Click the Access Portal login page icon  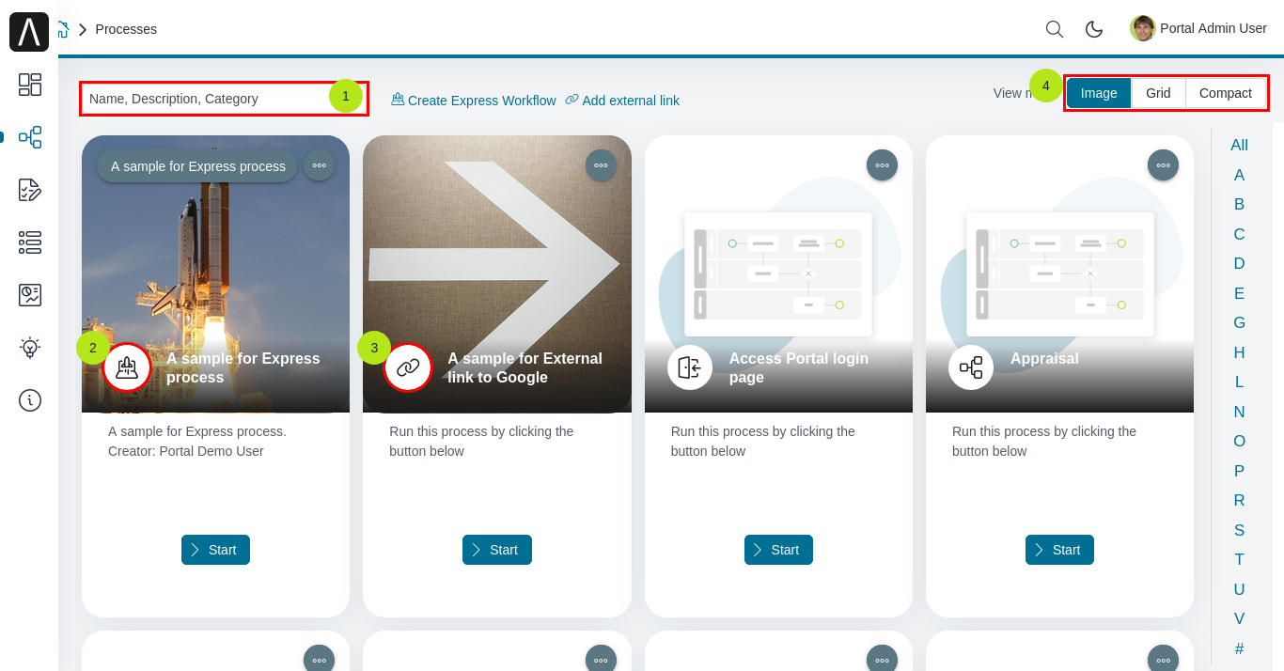[x=690, y=367]
